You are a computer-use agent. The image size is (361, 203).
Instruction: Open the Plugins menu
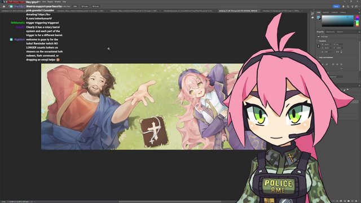(50, 2)
